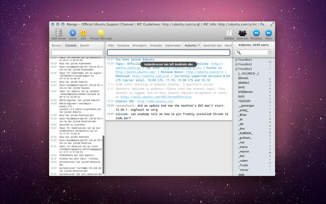Select user _GoRDoN_ in user list

click(x=245, y=133)
